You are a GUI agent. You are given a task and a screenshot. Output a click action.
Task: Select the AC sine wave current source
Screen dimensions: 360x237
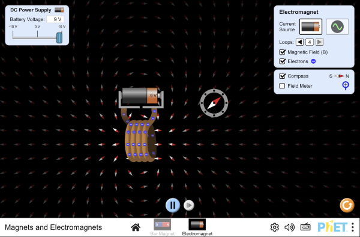coord(337,26)
